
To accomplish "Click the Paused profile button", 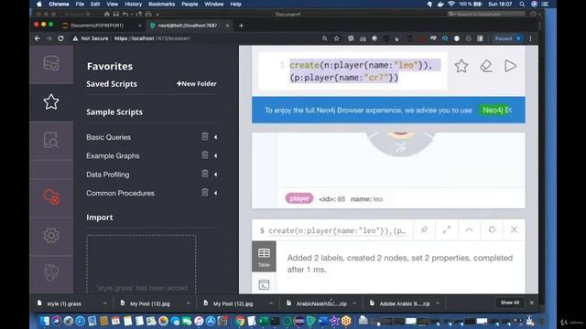I will tap(508, 38).
